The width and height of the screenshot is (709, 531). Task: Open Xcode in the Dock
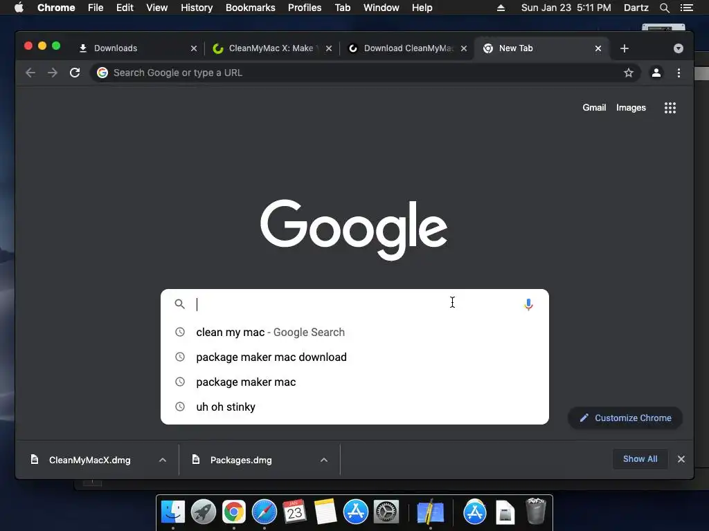[x=430, y=512]
